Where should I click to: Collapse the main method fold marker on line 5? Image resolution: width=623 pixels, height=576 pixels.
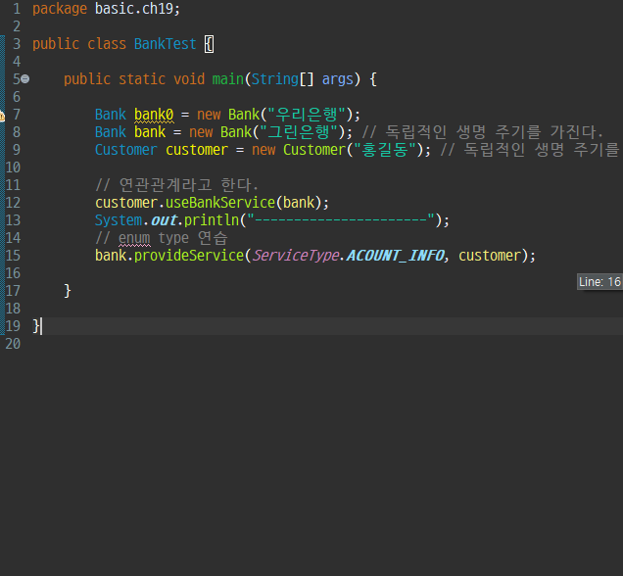click(25, 79)
